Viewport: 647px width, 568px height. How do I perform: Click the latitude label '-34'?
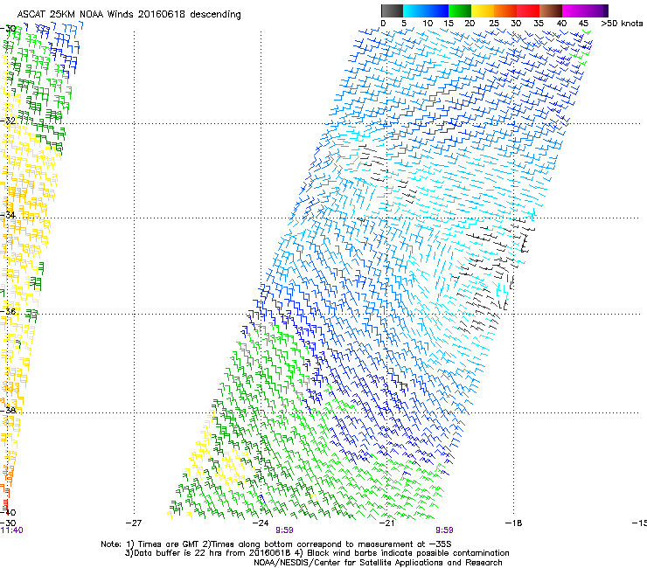8,215
